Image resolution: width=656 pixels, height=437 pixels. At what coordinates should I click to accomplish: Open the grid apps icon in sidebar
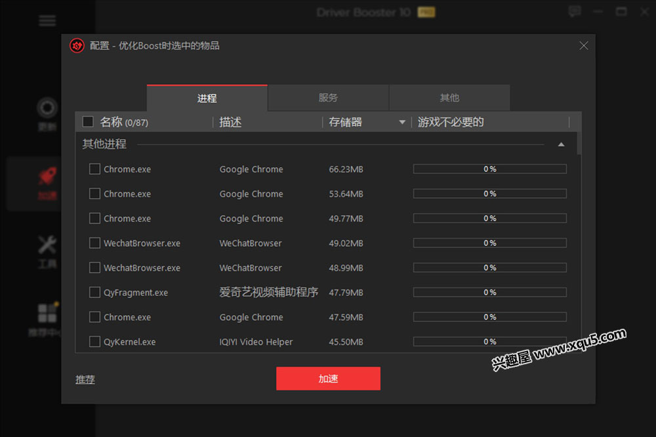point(47,313)
